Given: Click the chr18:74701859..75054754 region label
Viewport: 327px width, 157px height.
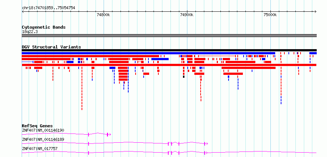Looking at the screenshot, I should coord(48,8).
